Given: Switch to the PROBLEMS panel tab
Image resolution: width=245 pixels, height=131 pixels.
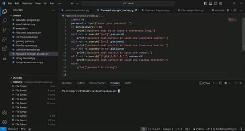Looking at the screenshot, I should pos(67,83).
